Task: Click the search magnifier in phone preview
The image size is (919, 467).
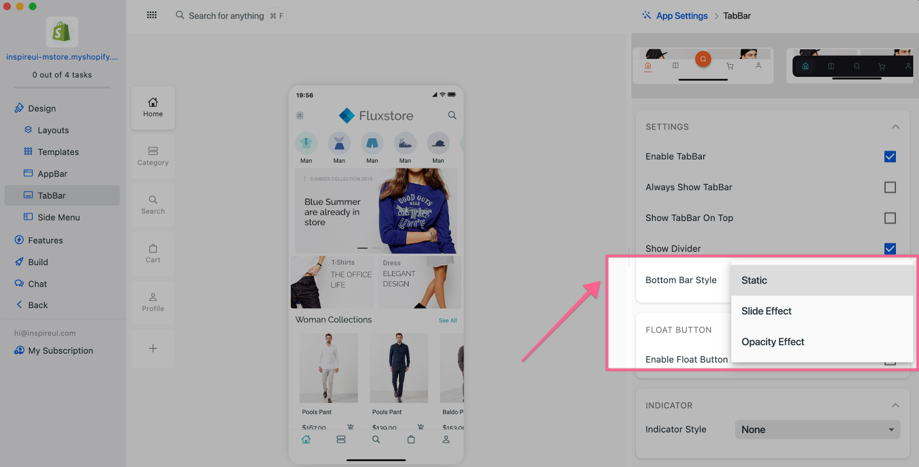Action: click(452, 115)
